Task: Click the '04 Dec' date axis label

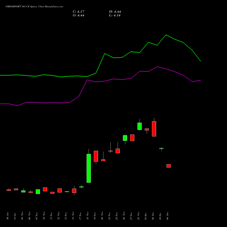Action: pos(168,216)
